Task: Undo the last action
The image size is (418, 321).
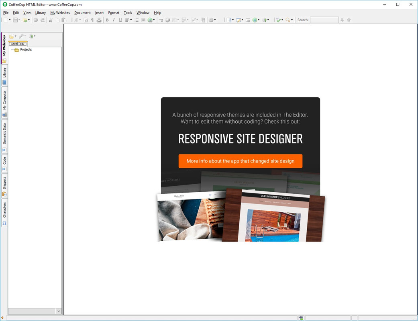Action: [x=36, y=20]
